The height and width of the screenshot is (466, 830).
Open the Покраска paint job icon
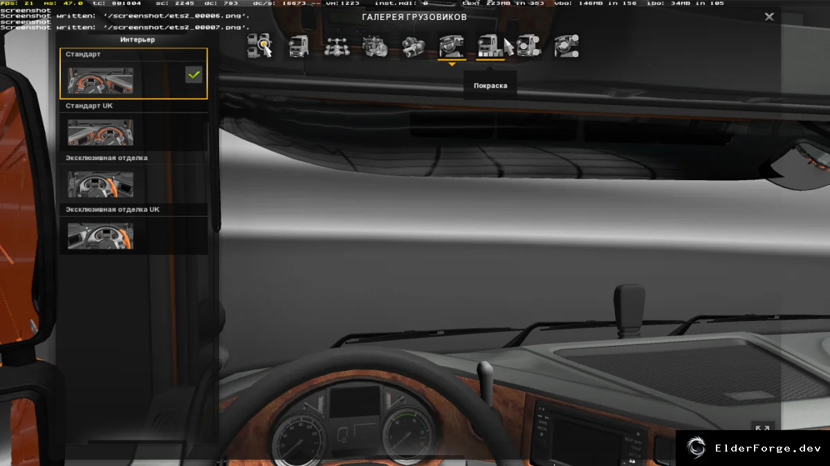[490, 46]
